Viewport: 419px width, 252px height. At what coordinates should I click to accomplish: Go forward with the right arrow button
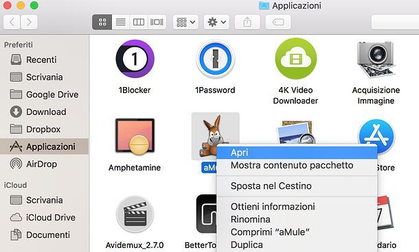coord(29,22)
